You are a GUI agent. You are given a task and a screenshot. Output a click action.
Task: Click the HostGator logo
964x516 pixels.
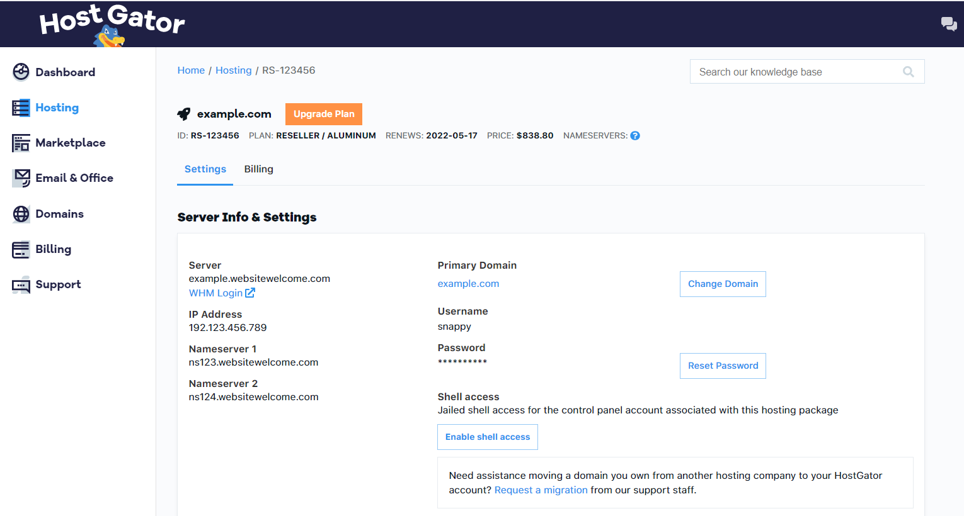(110, 24)
